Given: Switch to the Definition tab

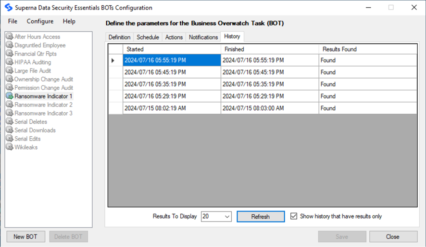Looking at the screenshot, I should coord(120,37).
